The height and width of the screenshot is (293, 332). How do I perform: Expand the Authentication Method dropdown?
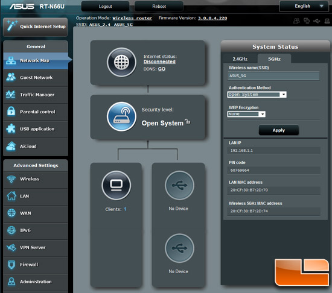[x=257, y=95]
